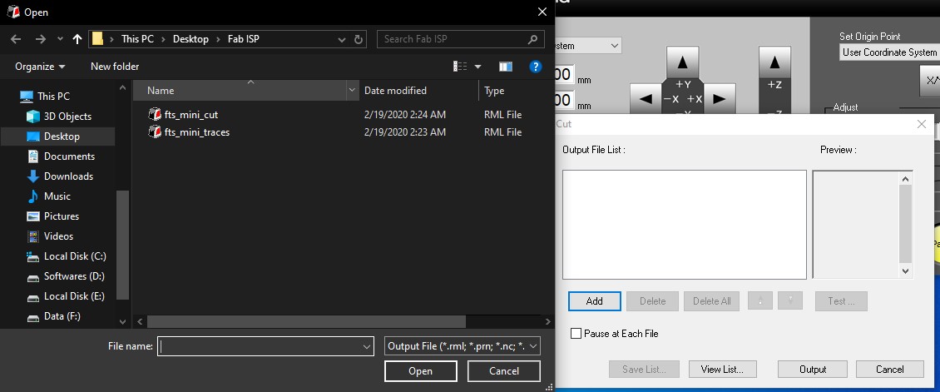
Task: Expand address bar history dropdown
Action: click(x=342, y=40)
